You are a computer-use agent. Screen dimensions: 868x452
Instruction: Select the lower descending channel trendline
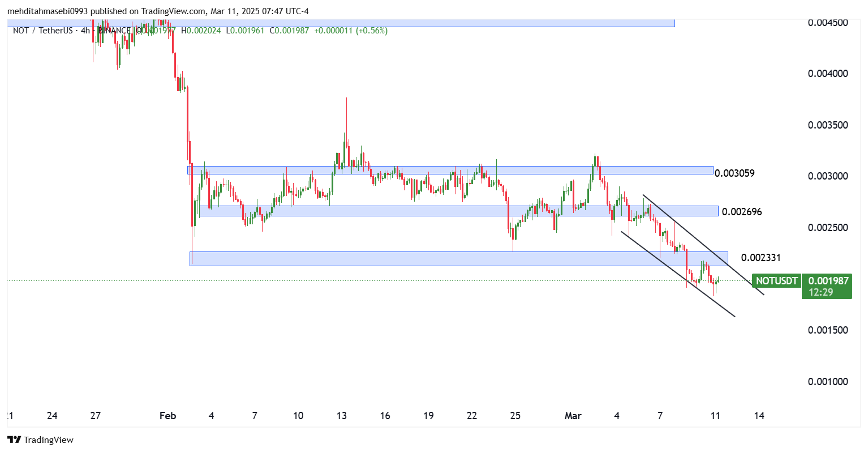coord(678,274)
